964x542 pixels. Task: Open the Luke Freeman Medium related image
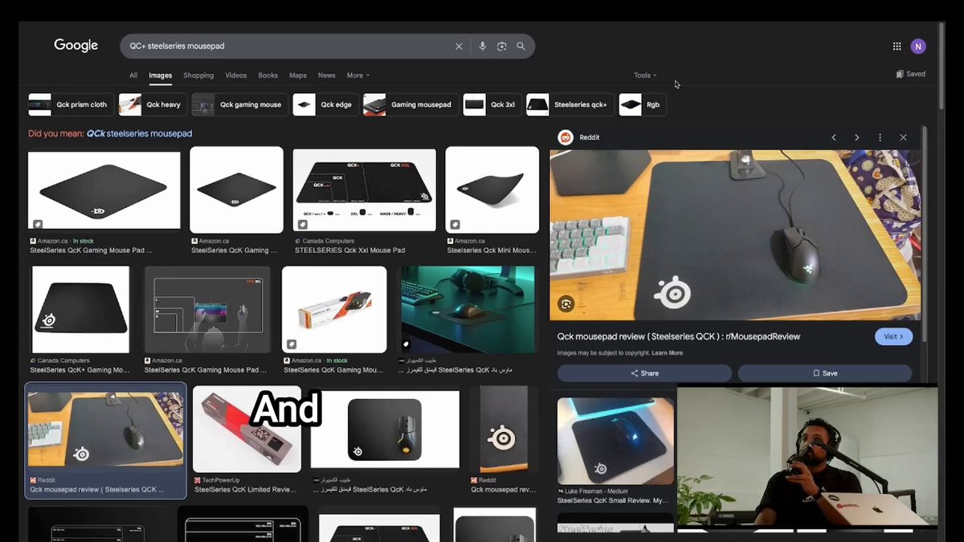pos(616,441)
